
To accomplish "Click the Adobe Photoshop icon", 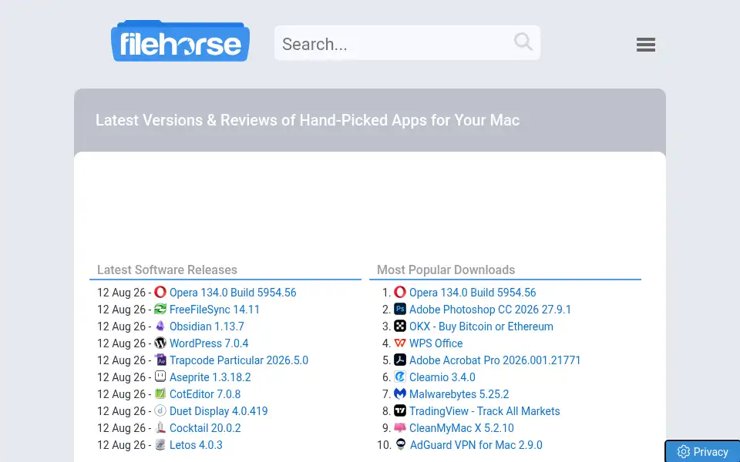I will [400, 309].
